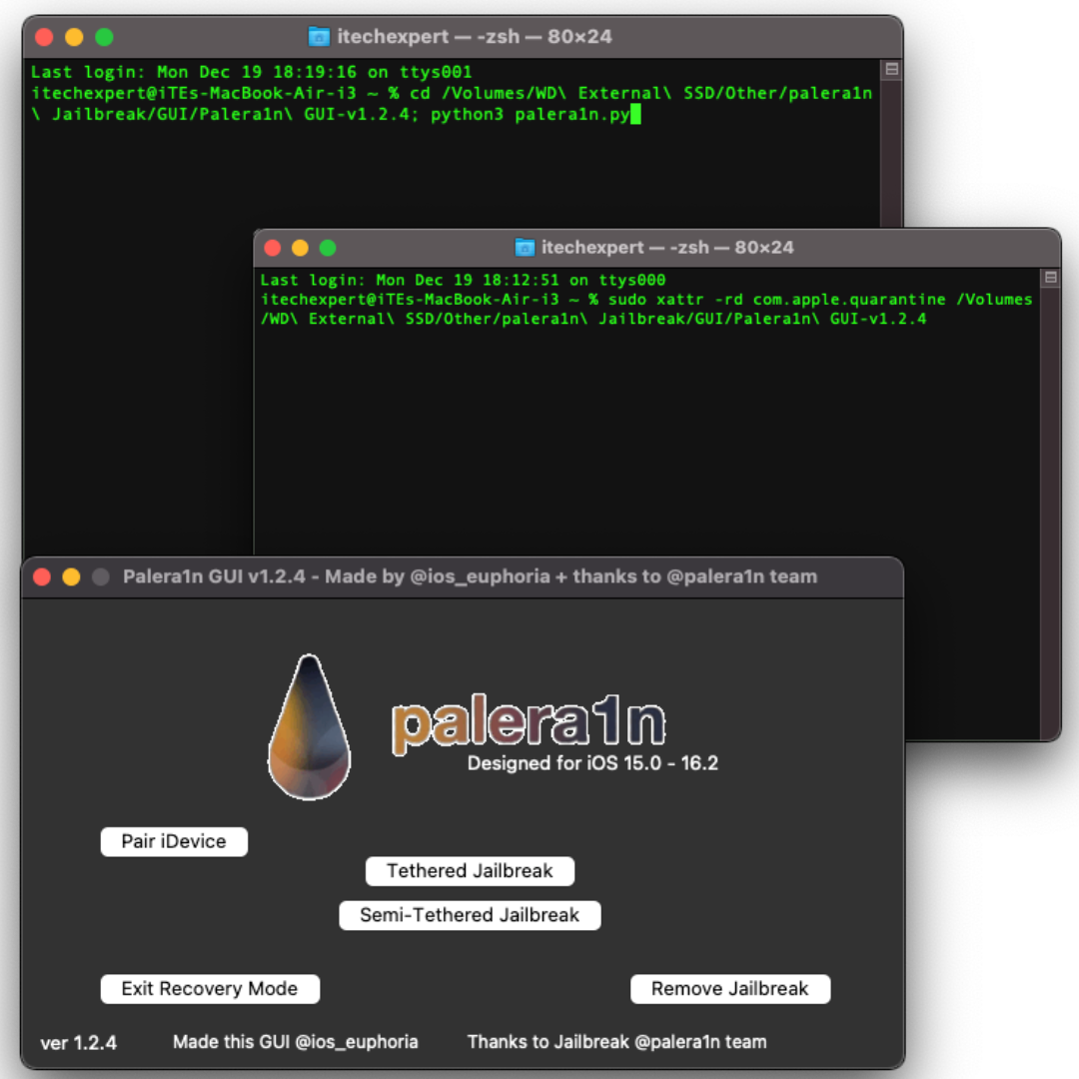Viewport: 1079px width, 1079px height.
Task: Click 'Last login' line mentioning ttys001
Action: [251, 72]
